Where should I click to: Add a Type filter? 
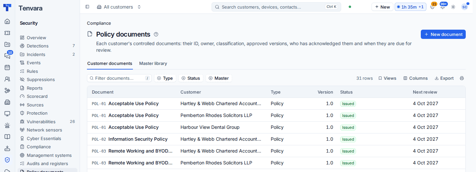point(165,78)
